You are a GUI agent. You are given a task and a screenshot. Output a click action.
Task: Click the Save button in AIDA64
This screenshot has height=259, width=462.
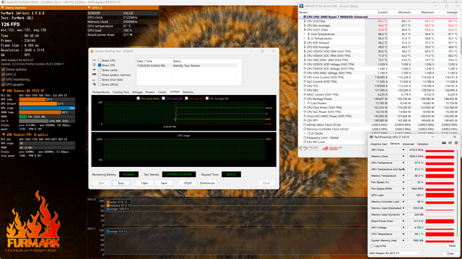[164, 183]
